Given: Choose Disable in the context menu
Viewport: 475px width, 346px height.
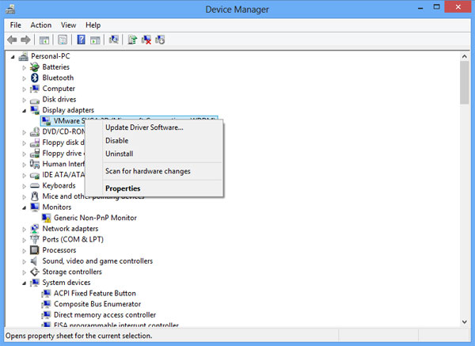Looking at the screenshot, I should click(116, 141).
